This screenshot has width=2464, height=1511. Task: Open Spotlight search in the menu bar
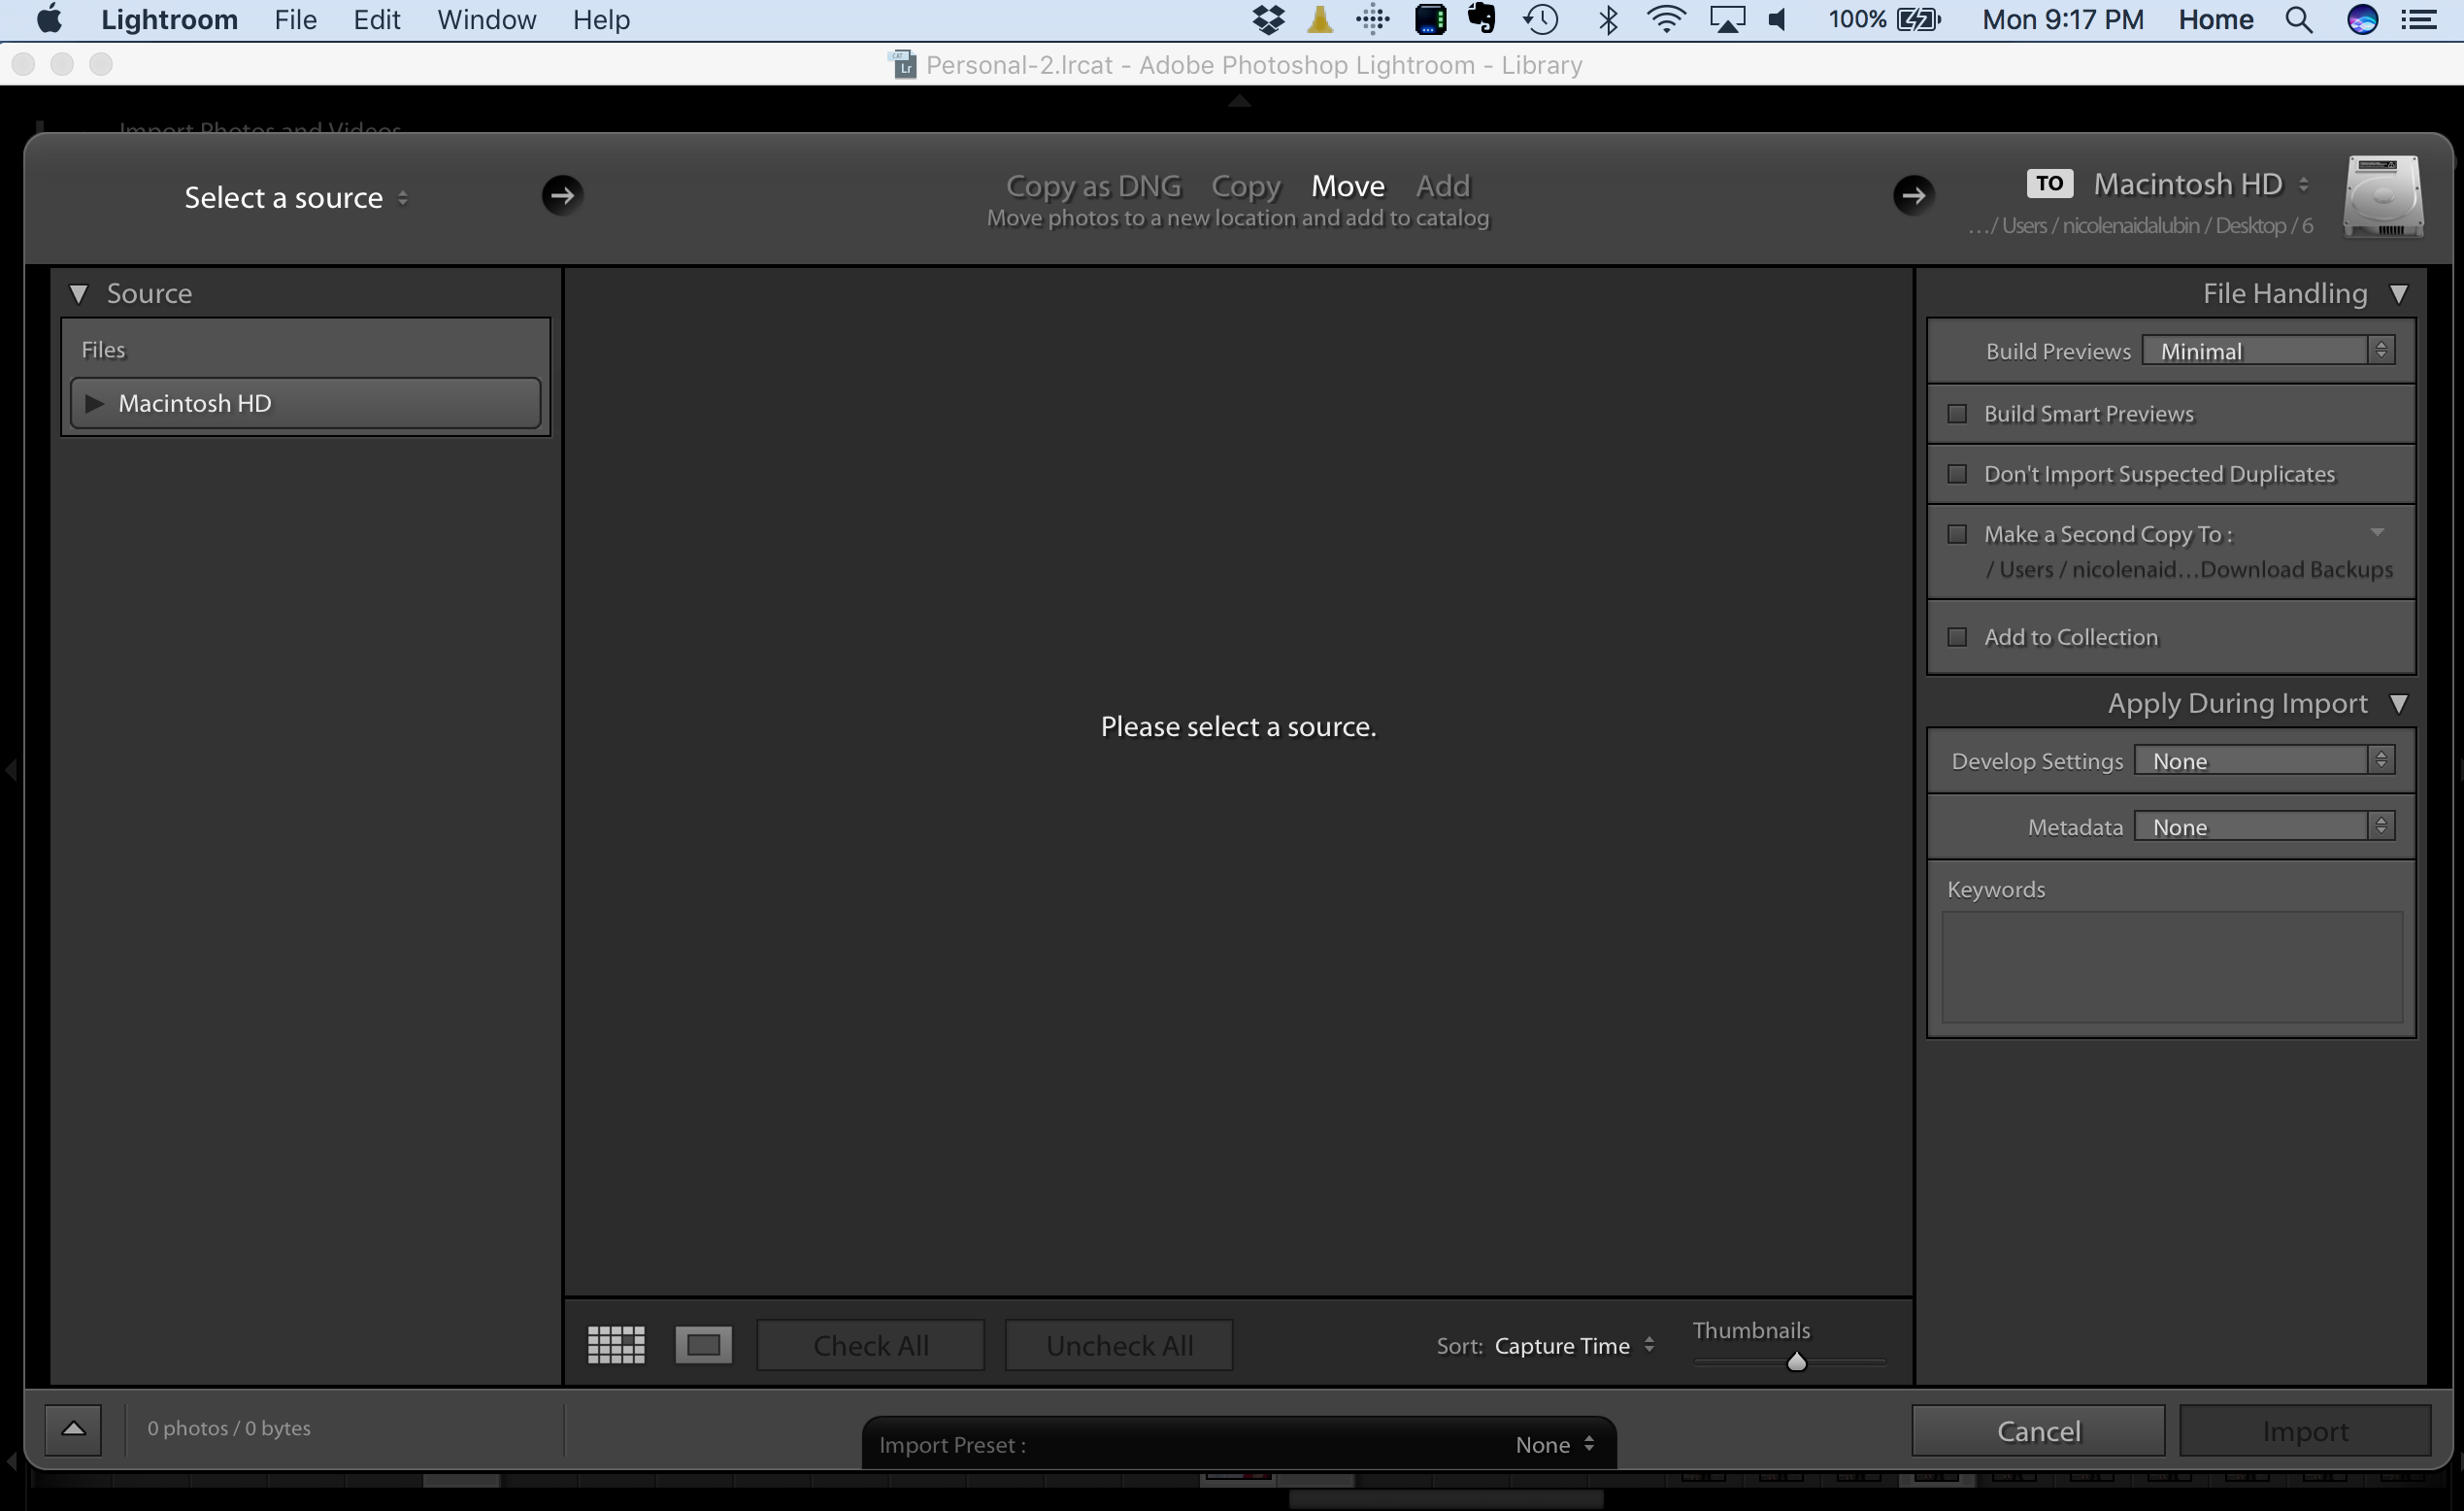point(2298,20)
